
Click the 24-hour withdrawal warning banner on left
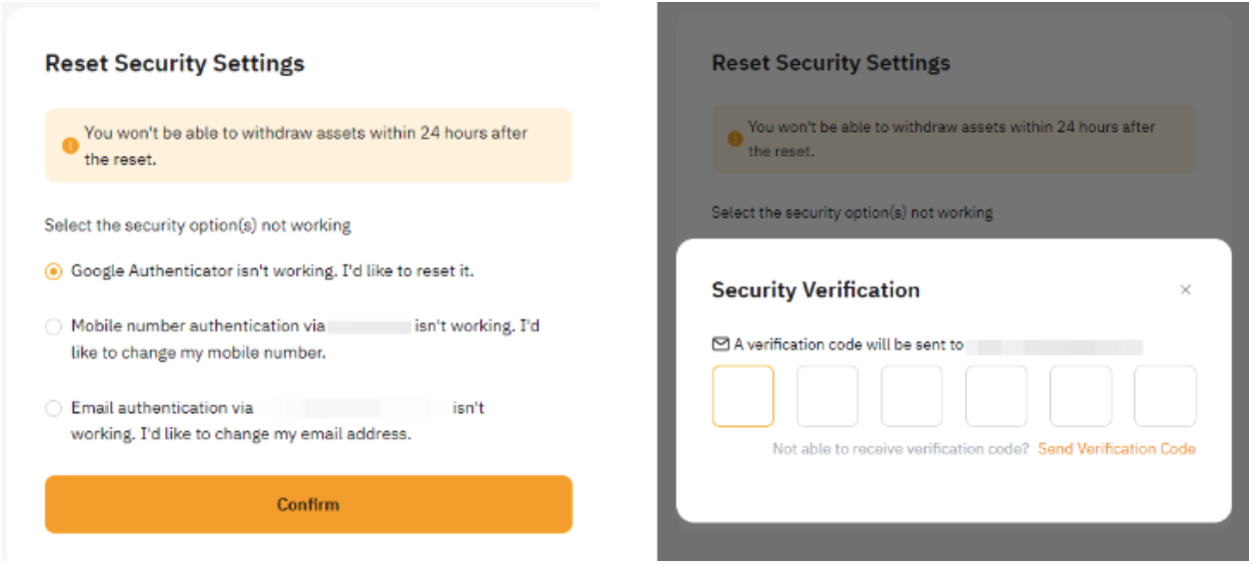[308, 146]
